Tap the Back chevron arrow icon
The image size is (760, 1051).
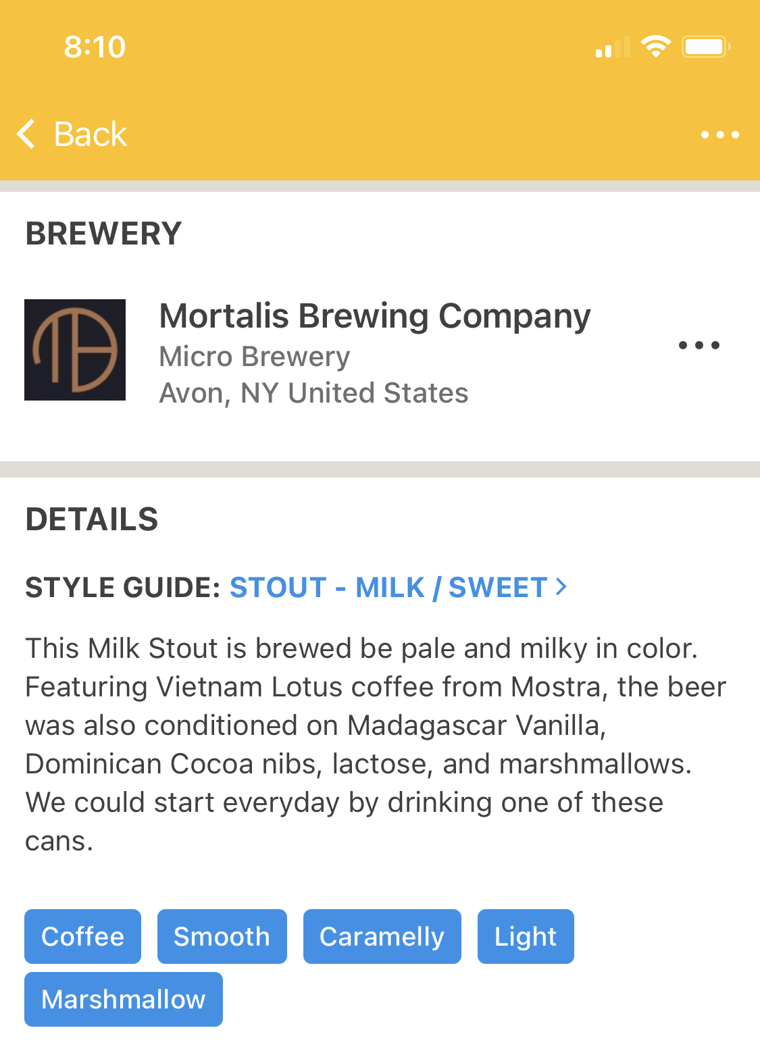click(26, 134)
